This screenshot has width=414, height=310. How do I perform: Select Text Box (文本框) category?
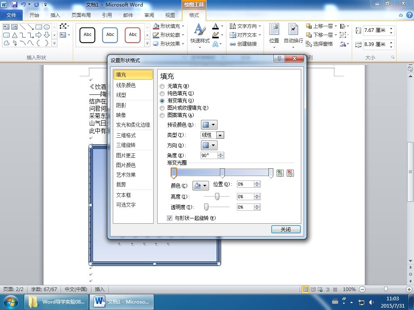point(133,195)
